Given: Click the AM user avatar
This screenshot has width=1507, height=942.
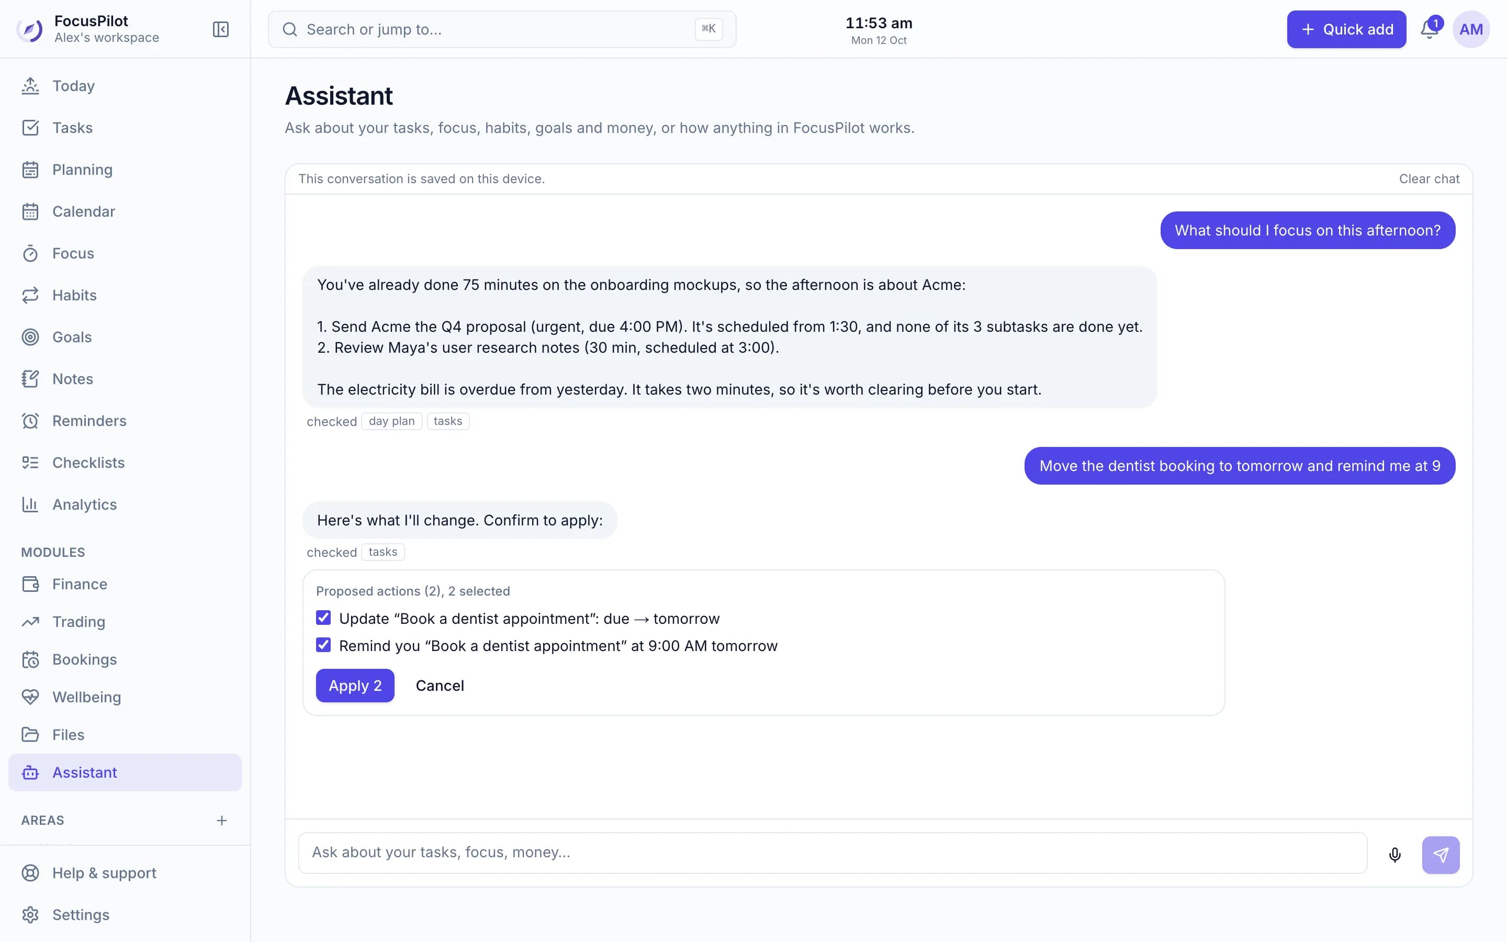Looking at the screenshot, I should coord(1471,29).
